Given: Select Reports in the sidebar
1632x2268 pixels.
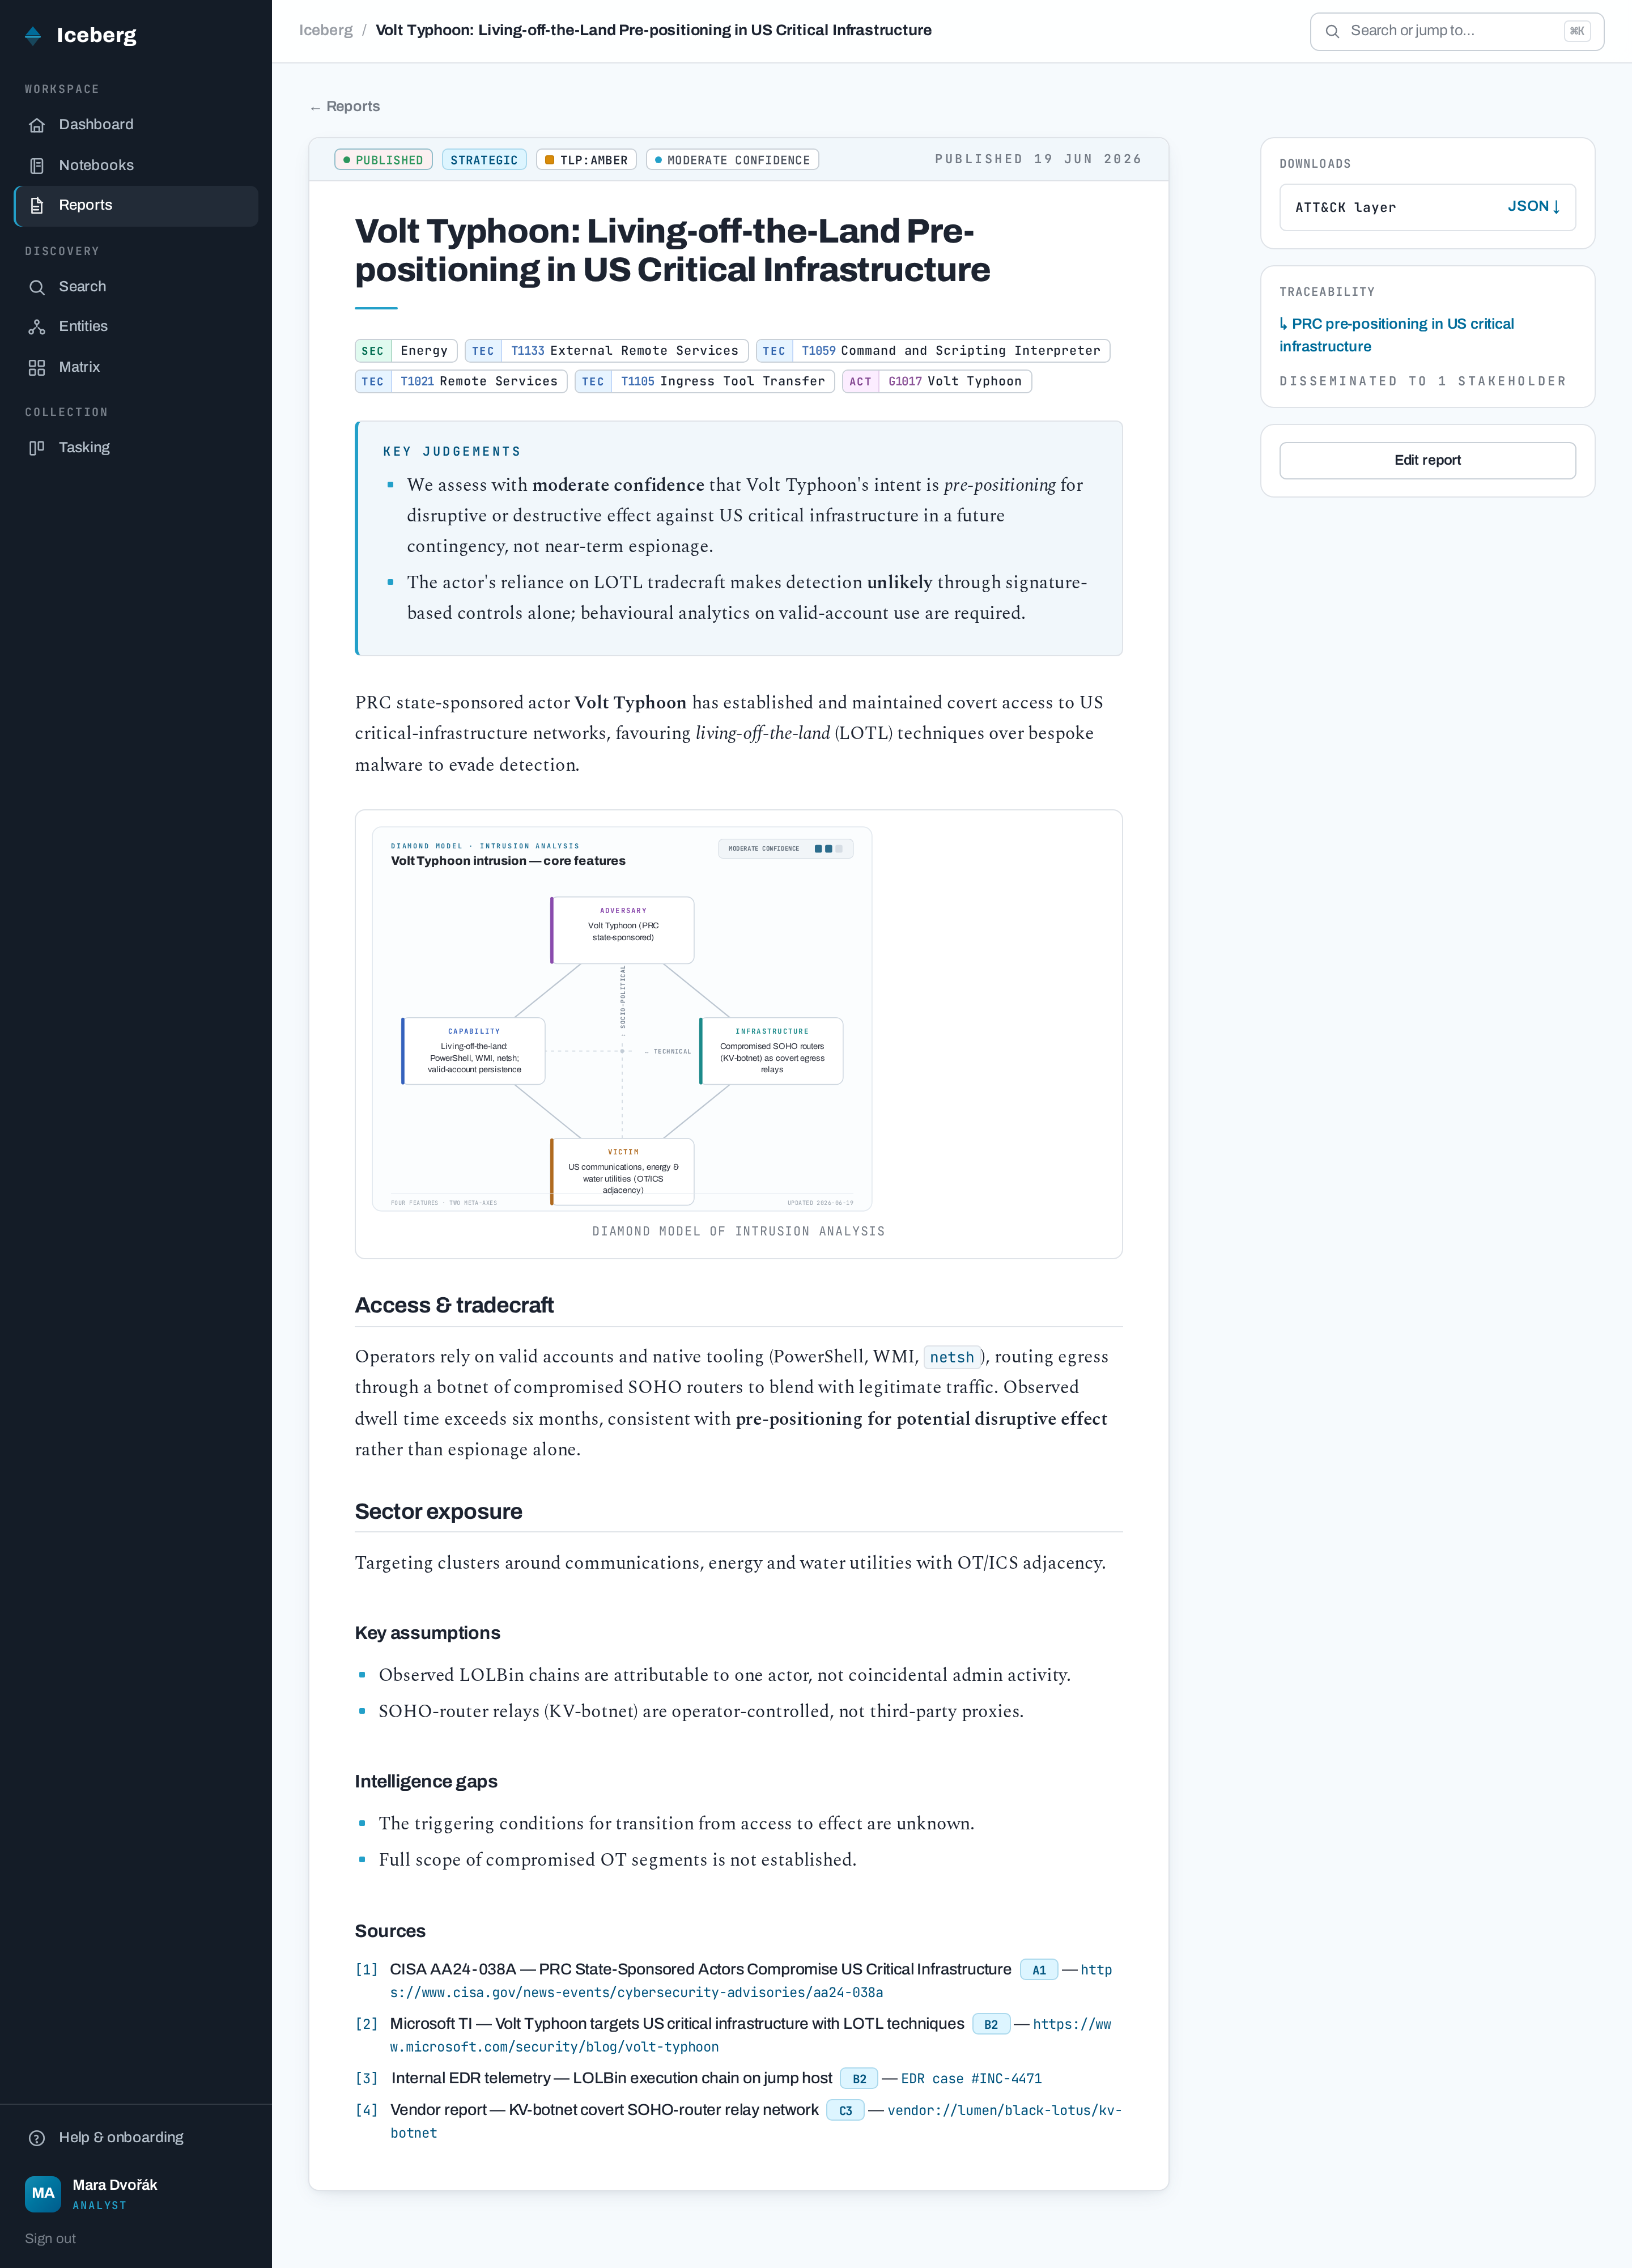Looking at the screenshot, I should pos(136,206).
